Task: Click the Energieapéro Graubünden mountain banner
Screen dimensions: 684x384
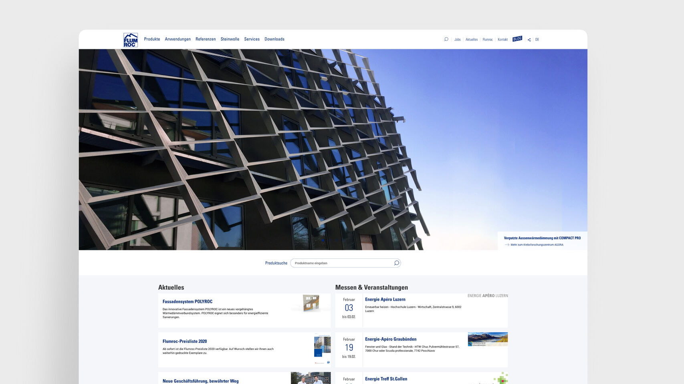Action: tap(488, 339)
